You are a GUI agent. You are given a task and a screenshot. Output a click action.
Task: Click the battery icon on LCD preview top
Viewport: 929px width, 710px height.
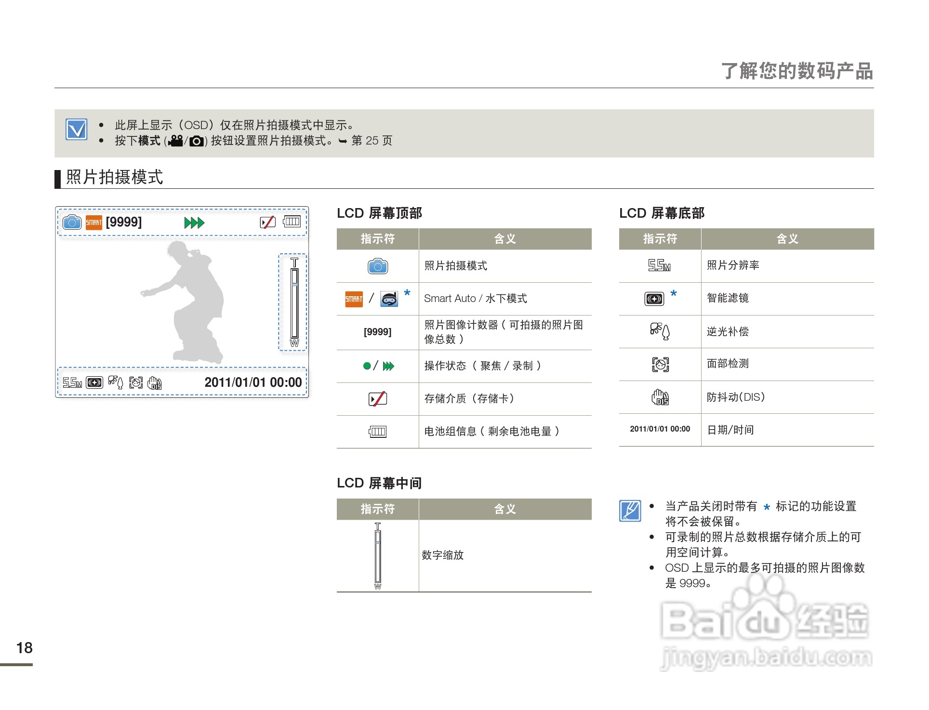292,222
